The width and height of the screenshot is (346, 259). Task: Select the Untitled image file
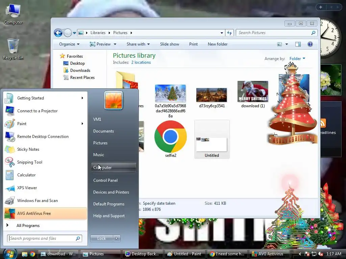tap(212, 139)
